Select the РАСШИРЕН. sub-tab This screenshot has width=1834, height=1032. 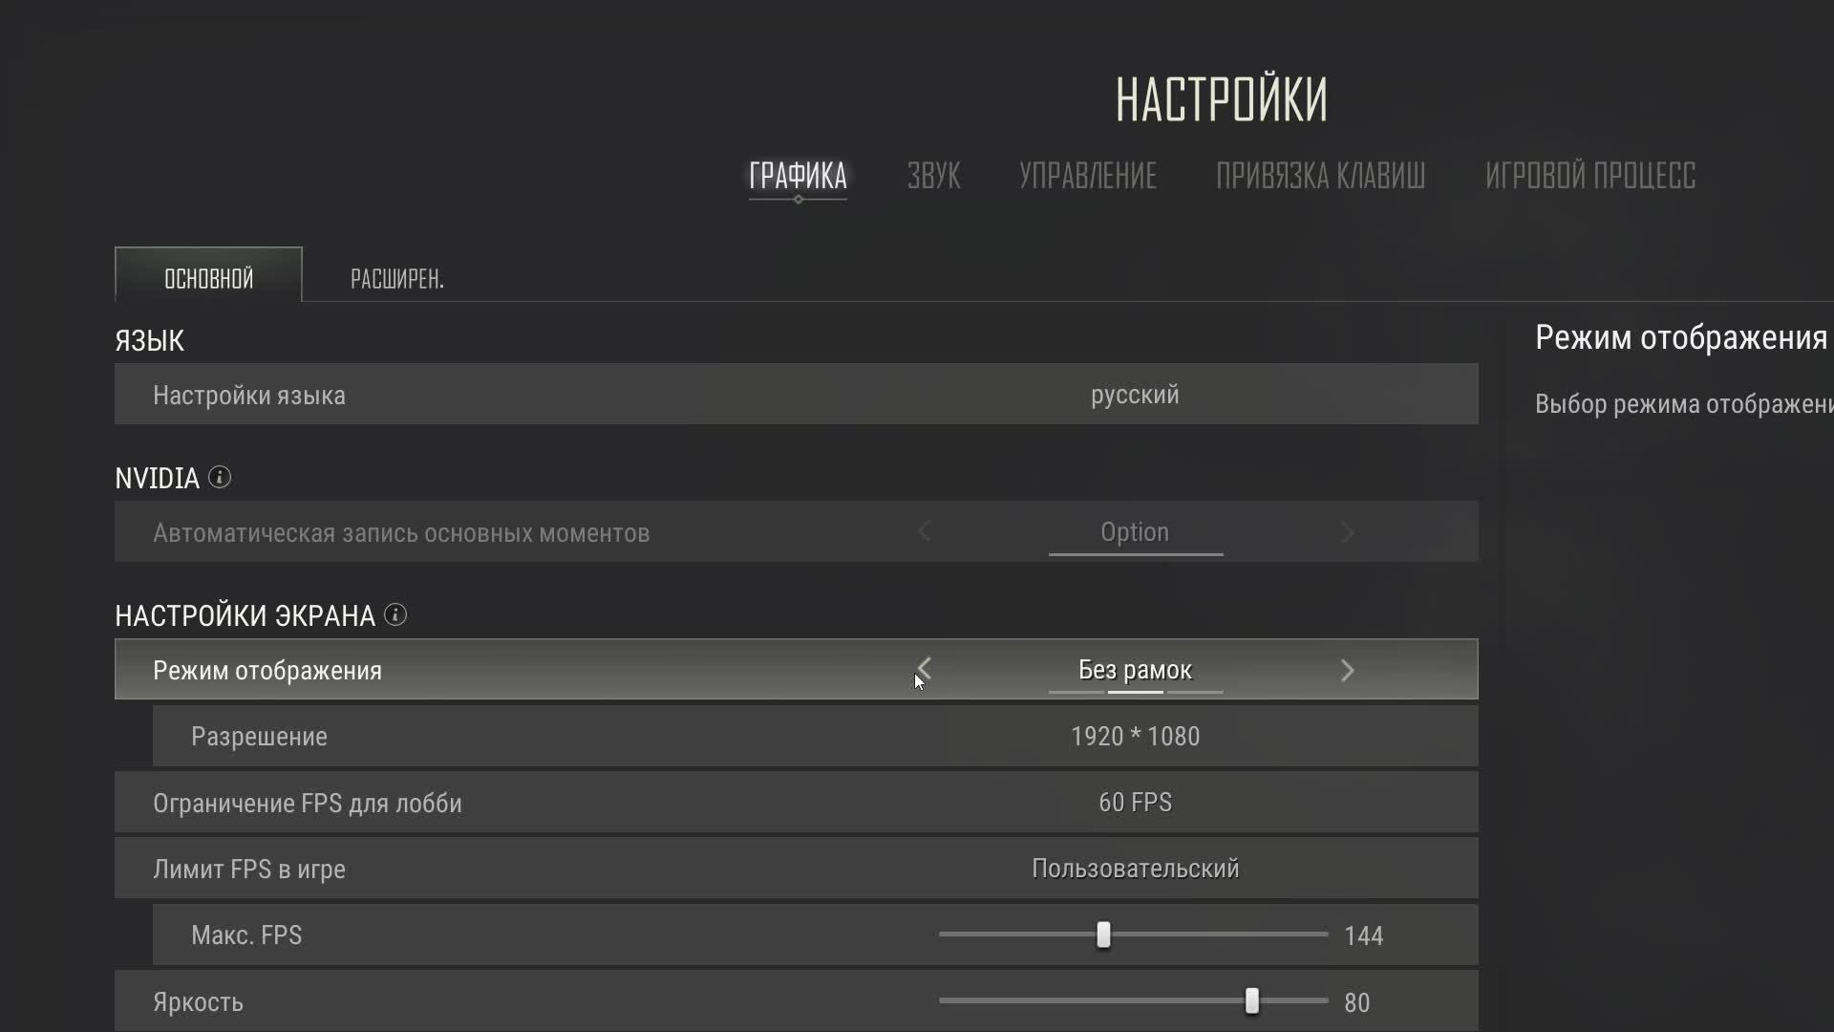tap(396, 279)
